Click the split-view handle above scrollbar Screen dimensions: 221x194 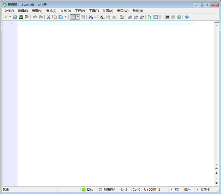(x=216, y=22)
